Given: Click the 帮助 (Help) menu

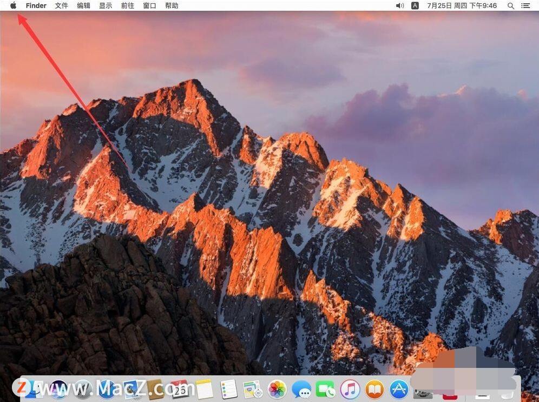Looking at the screenshot, I should 172,5.
